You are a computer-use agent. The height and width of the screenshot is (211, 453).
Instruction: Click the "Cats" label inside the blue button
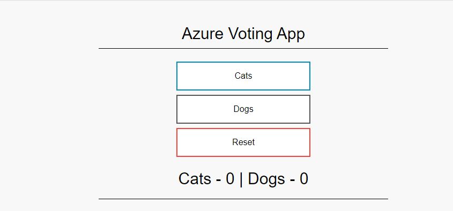tap(243, 76)
